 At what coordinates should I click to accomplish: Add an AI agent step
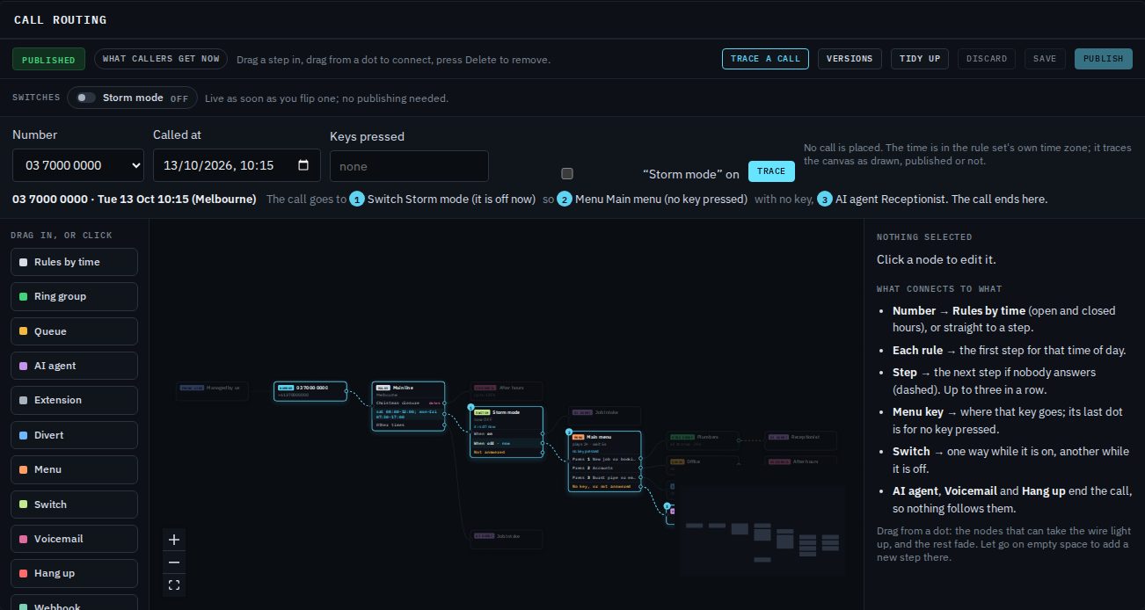pos(75,366)
